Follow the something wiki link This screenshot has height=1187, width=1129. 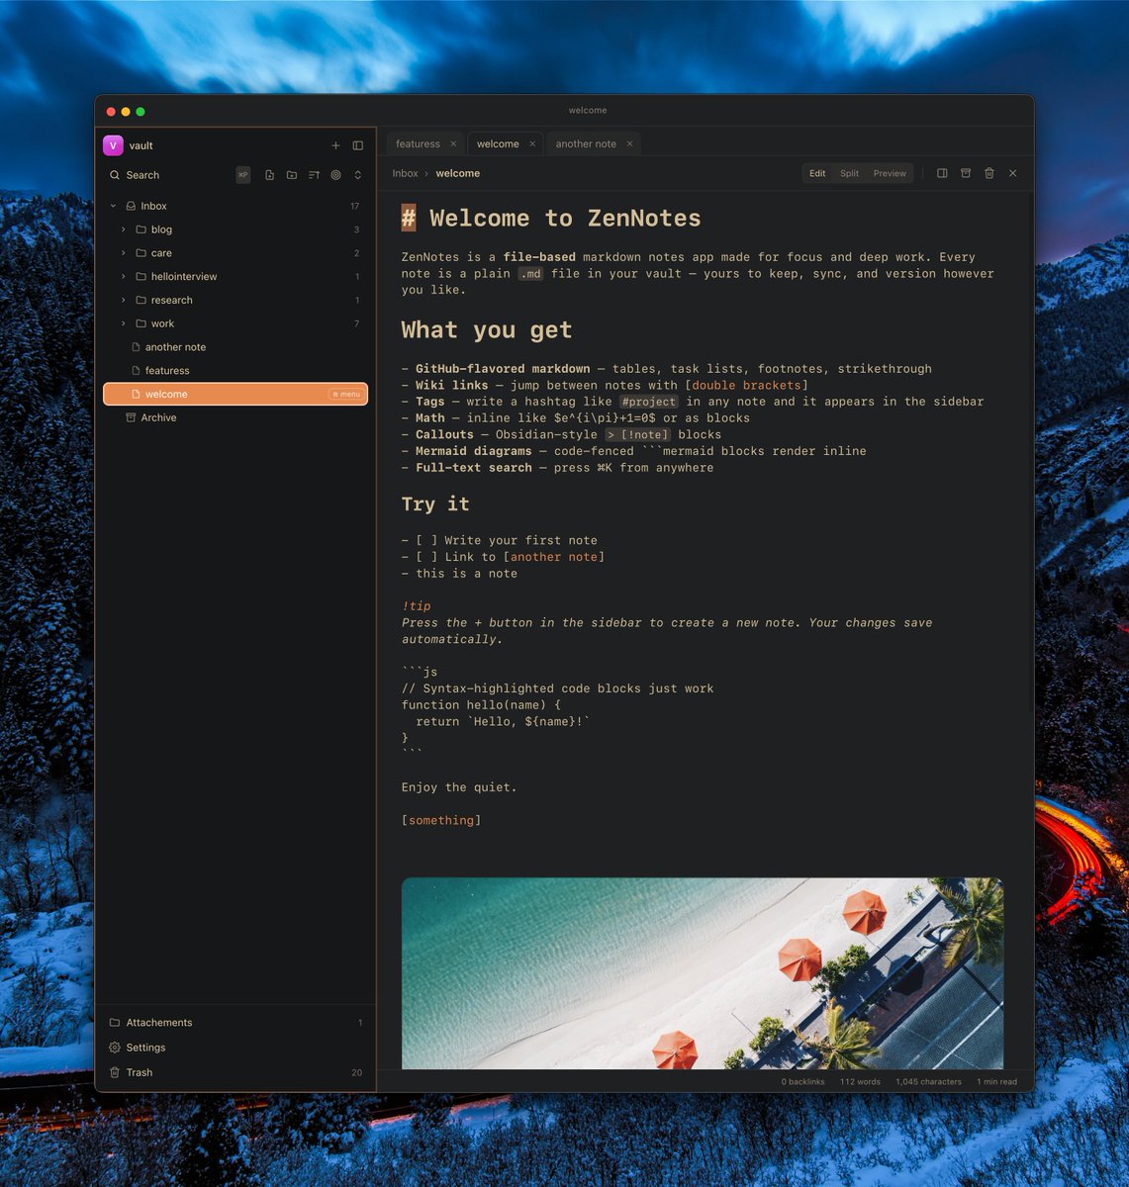pyautogui.click(x=441, y=820)
